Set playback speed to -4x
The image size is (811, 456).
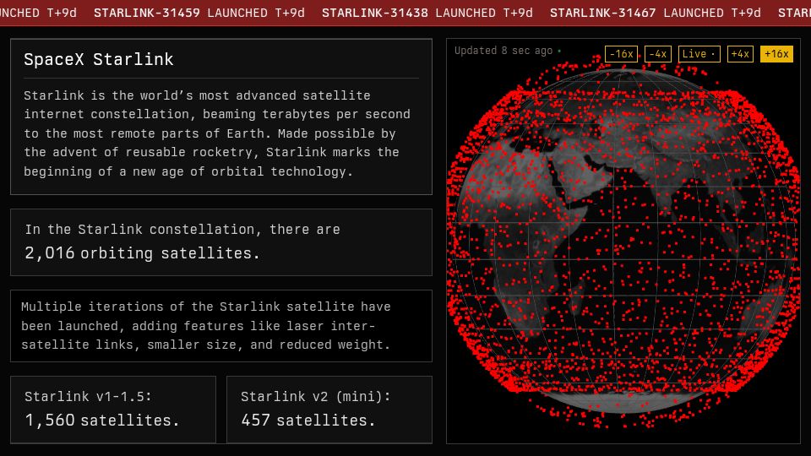coord(658,54)
